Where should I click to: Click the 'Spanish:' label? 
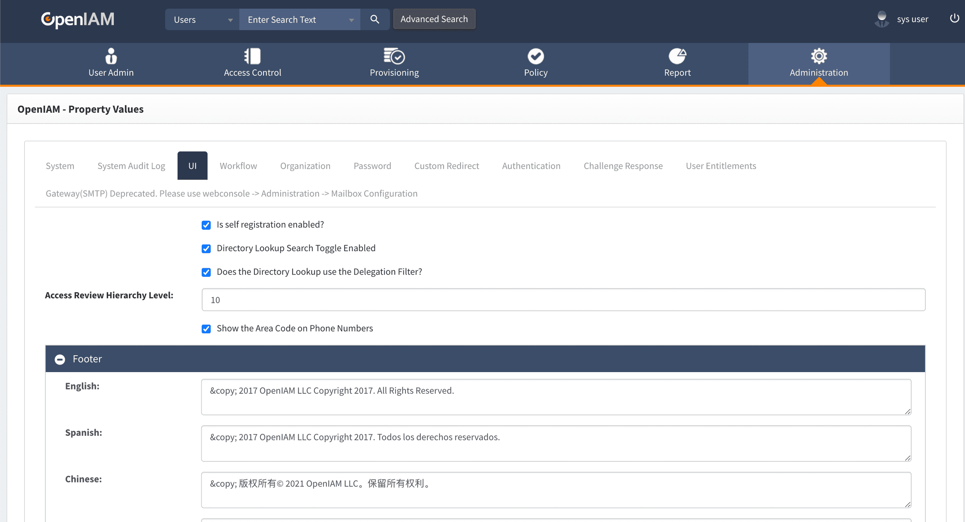(83, 433)
